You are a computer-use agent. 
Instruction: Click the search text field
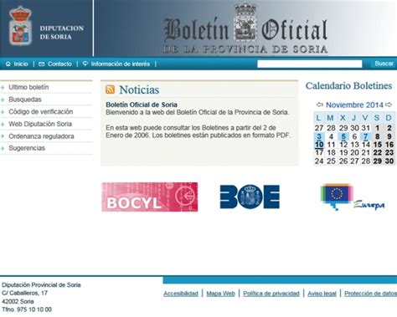point(310,64)
